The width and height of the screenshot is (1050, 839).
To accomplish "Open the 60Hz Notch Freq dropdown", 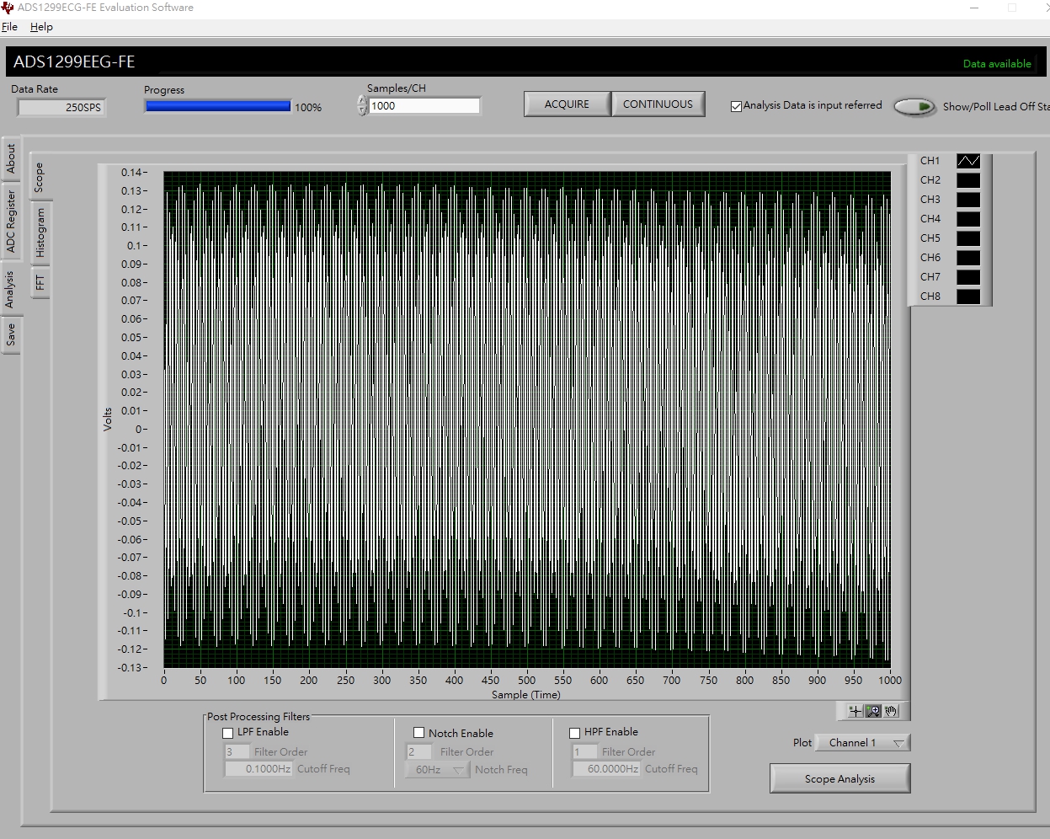I will tap(437, 770).
